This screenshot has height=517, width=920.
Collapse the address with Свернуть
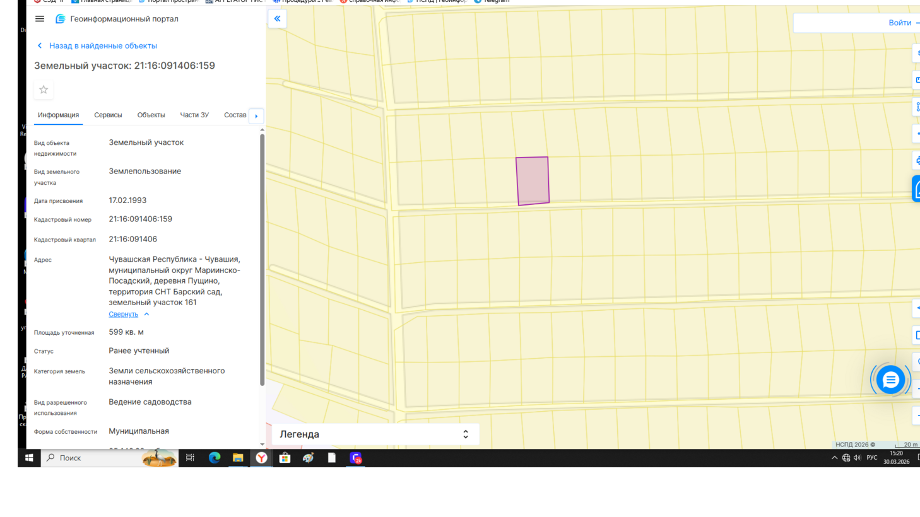click(124, 314)
